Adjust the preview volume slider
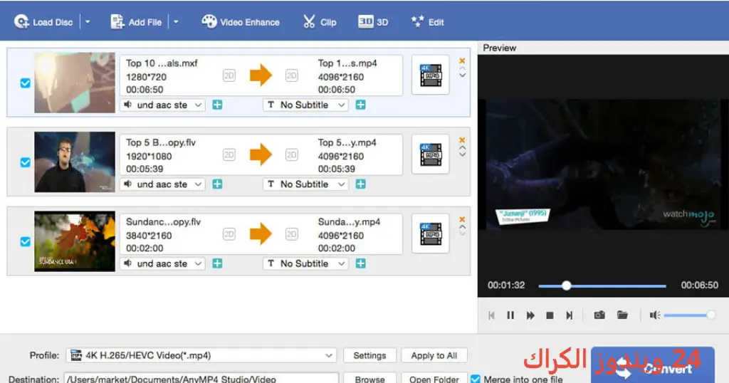This screenshot has height=383, width=729. point(689,315)
